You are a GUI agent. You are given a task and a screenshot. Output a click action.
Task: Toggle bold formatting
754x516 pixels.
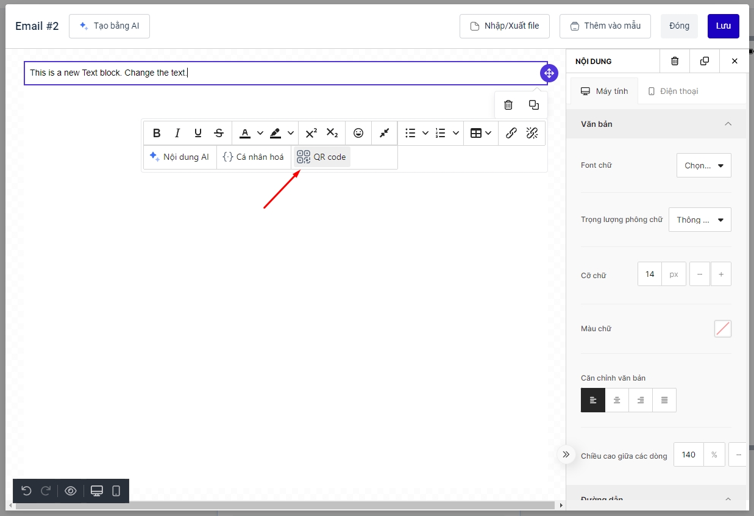tap(157, 133)
